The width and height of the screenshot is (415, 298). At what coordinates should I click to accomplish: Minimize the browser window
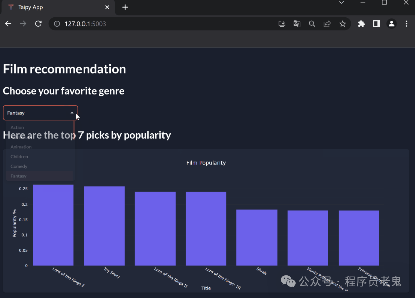point(363,2)
